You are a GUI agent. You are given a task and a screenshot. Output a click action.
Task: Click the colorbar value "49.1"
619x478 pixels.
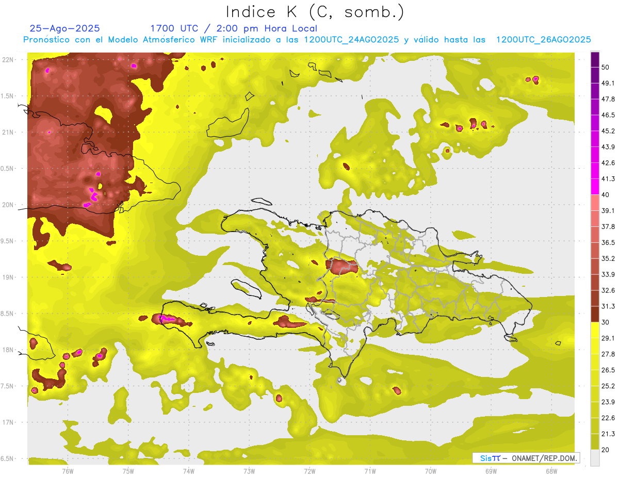[608, 83]
